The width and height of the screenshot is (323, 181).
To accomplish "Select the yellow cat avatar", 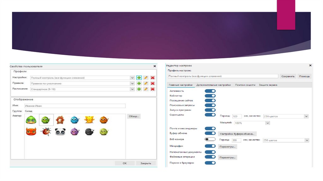I will 89,120.
